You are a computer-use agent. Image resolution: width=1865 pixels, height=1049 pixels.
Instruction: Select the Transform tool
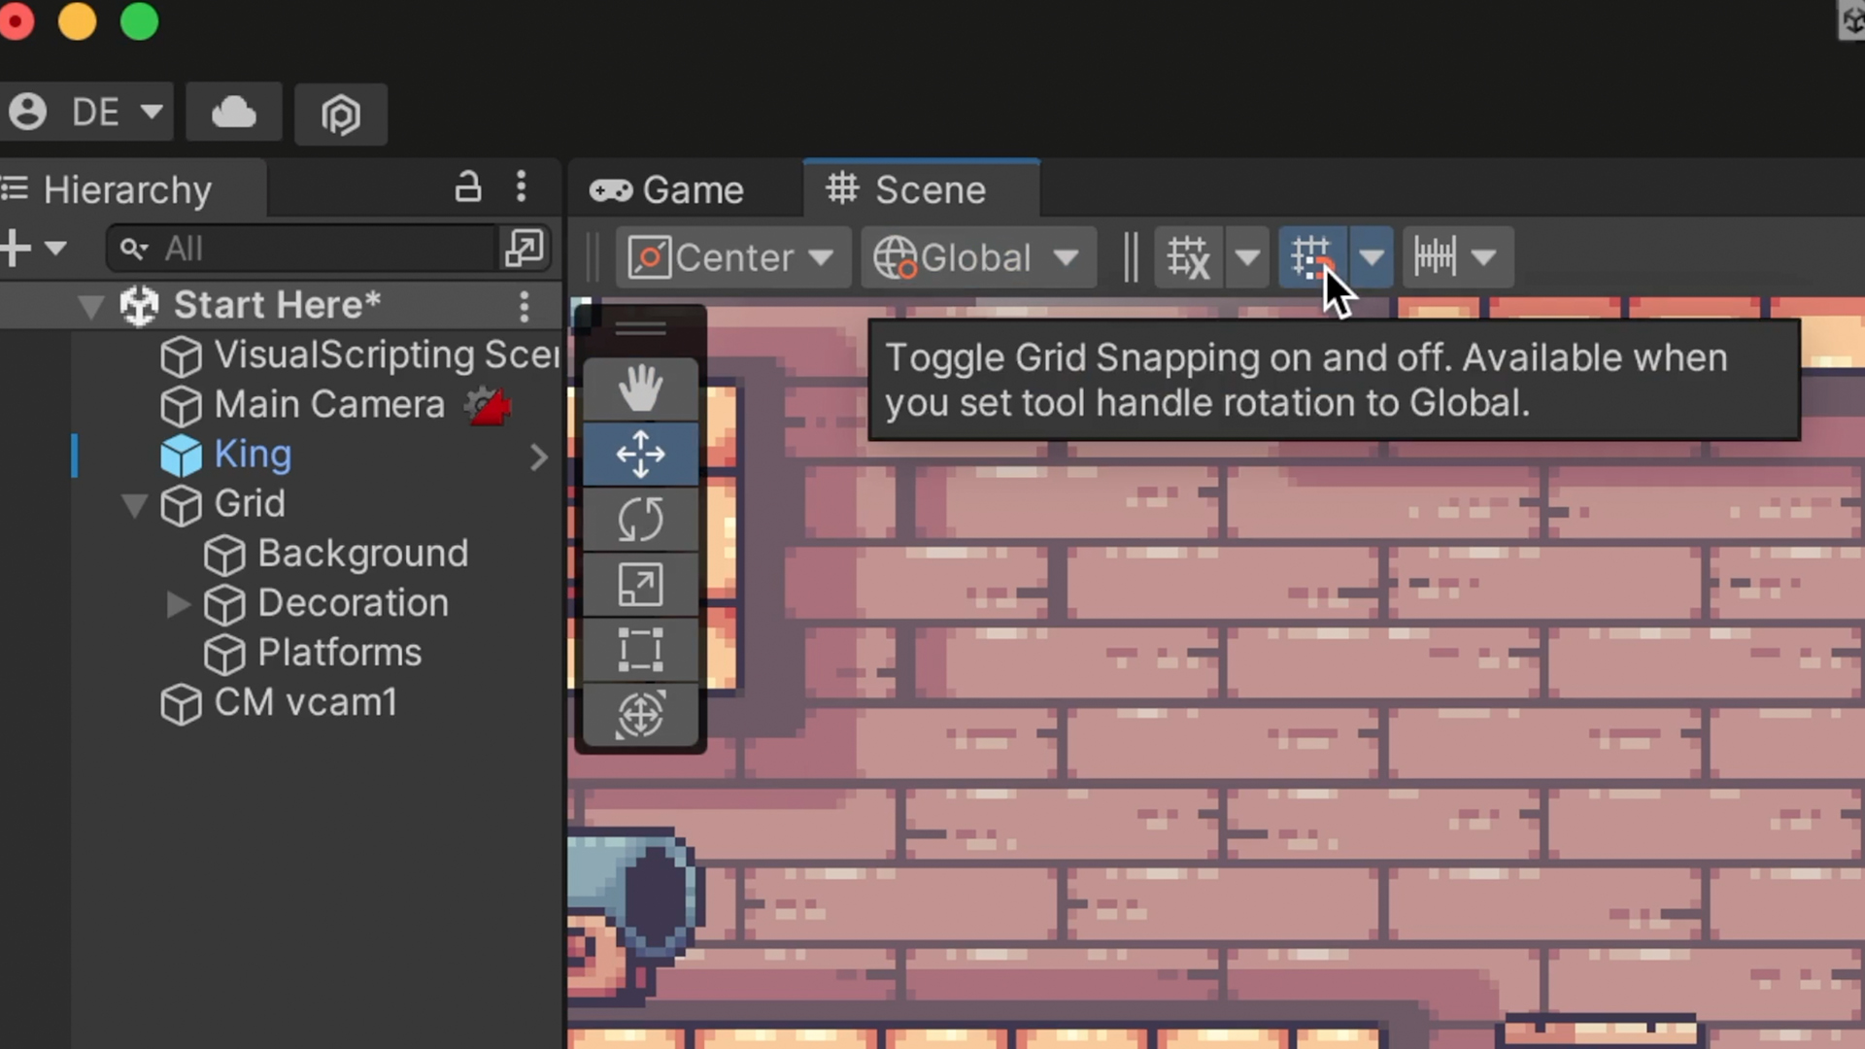(x=640, y=715)
